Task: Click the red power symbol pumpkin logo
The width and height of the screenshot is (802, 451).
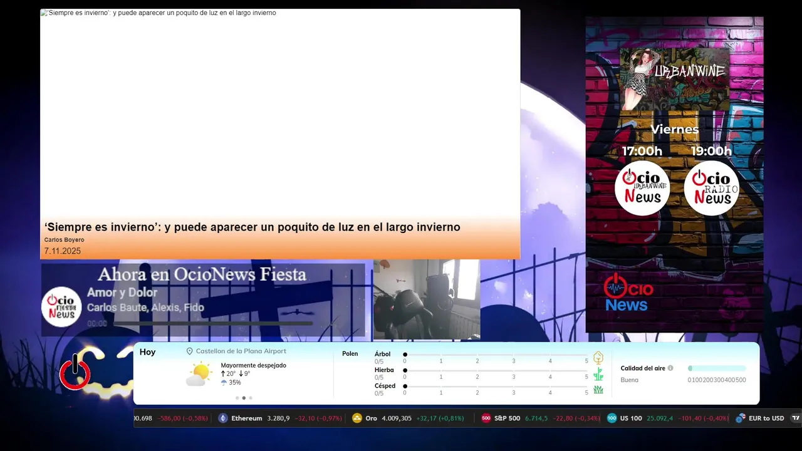Action: tap(75, 371)
